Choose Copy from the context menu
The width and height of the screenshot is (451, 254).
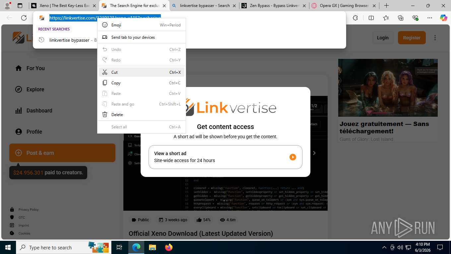click(142, 83)
